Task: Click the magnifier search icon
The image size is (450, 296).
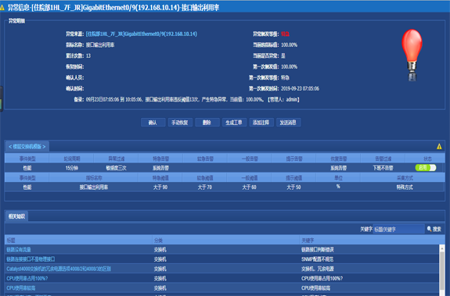Action: pos(430,229)
